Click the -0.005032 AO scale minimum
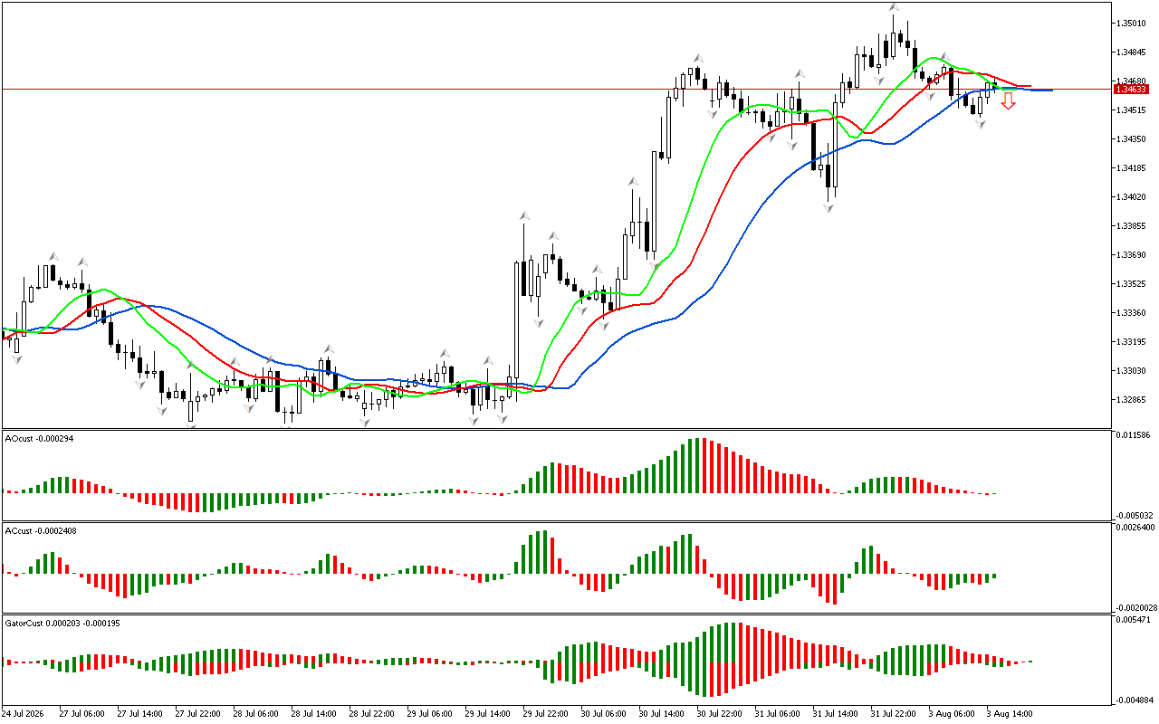 pos(1133,514)
